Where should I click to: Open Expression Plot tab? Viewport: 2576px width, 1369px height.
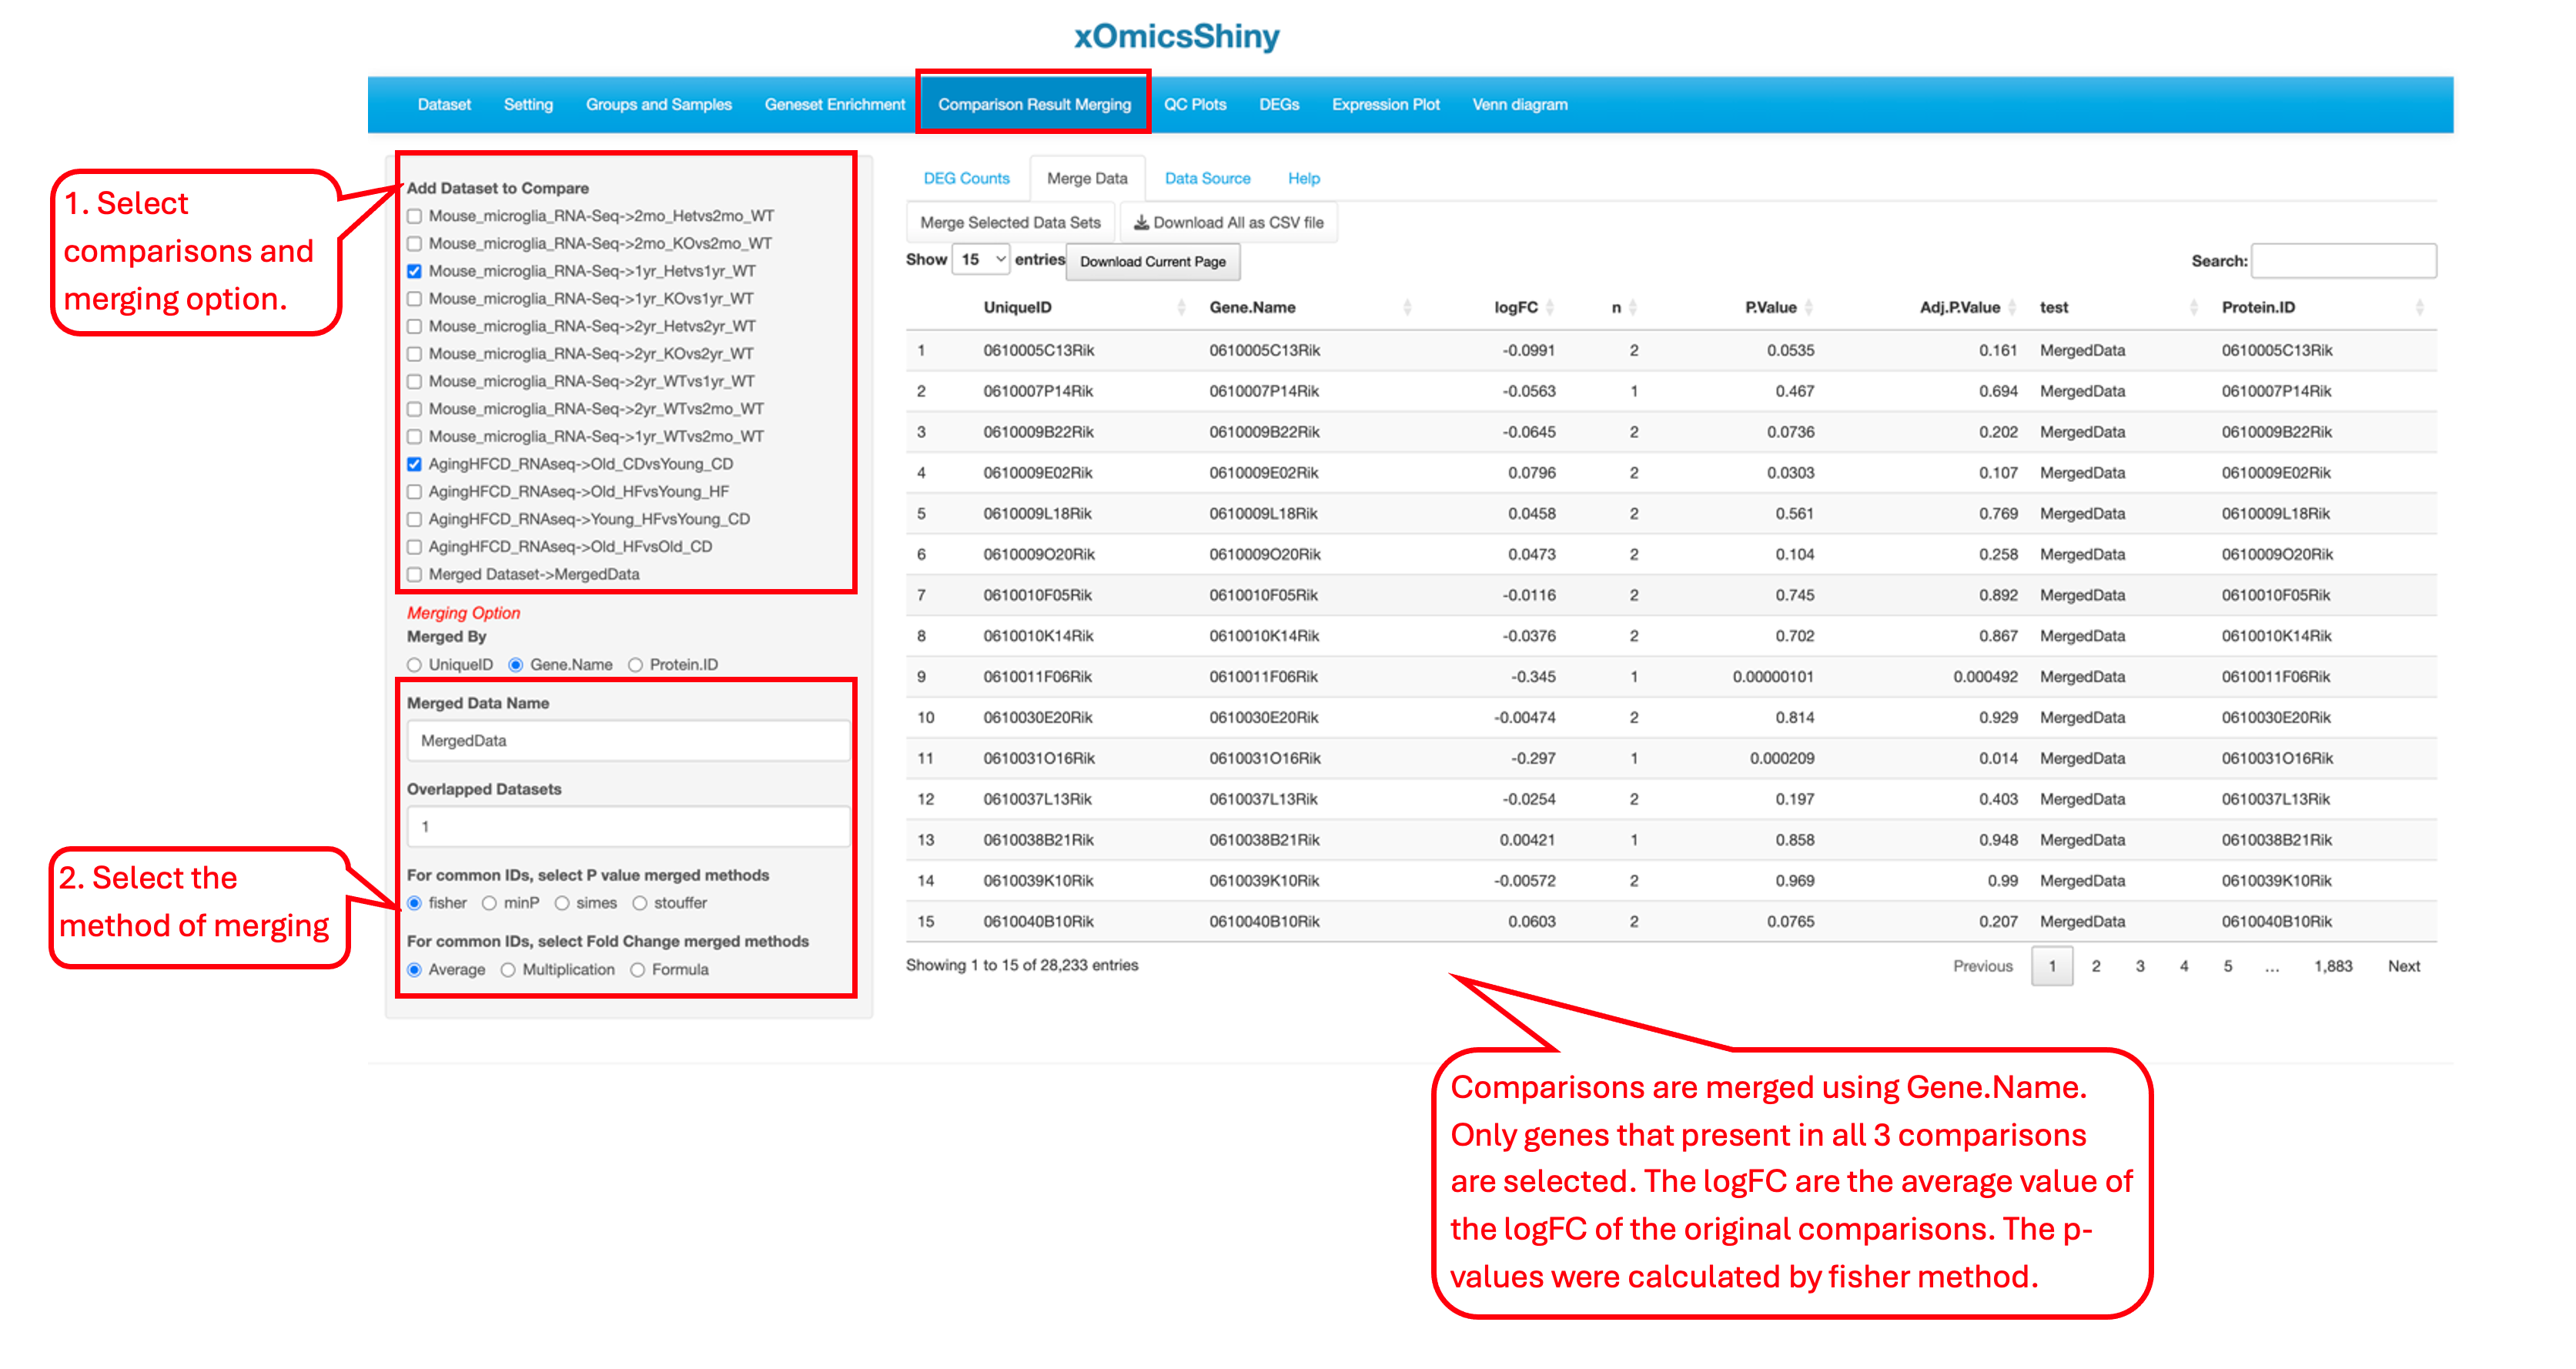[1385, 105]
